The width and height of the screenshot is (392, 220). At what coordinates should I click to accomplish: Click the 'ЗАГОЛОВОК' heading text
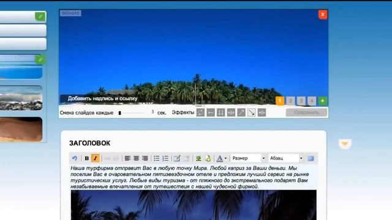(x=90, y=143)
